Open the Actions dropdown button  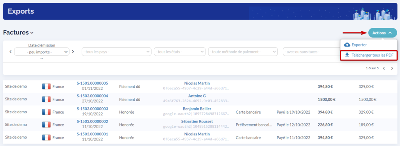(x=382, y=33)
